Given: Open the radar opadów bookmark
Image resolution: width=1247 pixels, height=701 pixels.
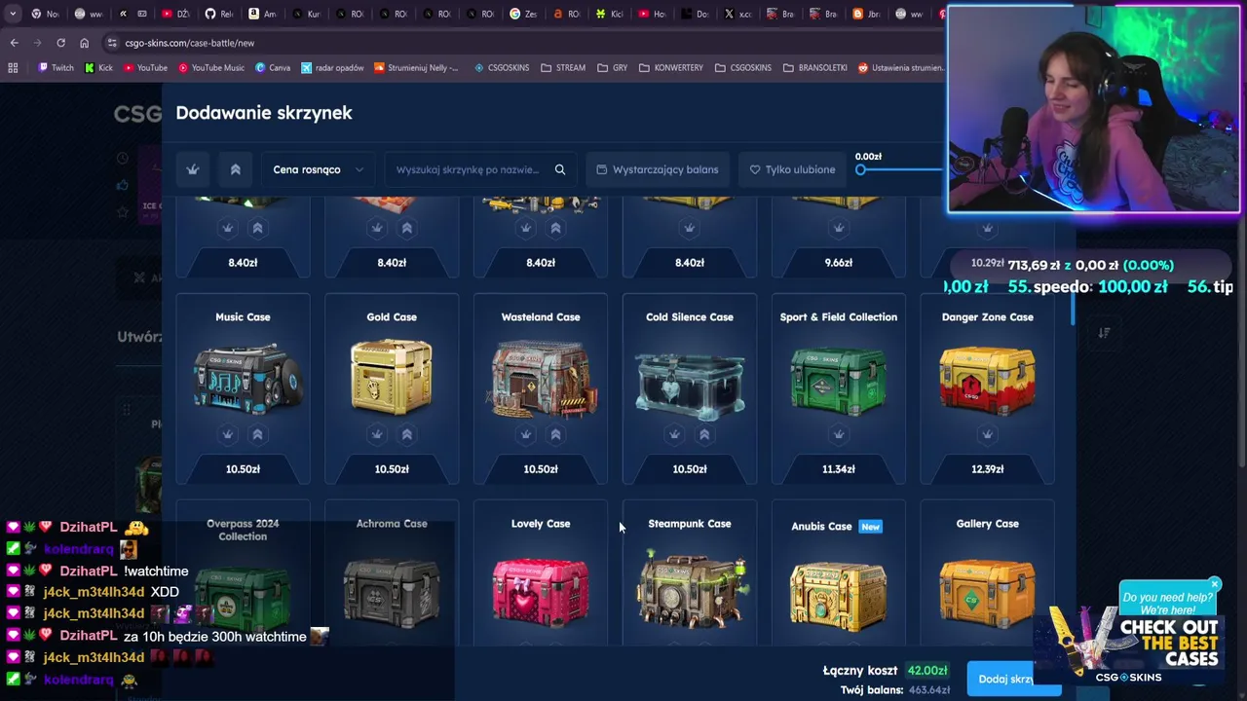Looking at the screenshot, I should 332,68.
